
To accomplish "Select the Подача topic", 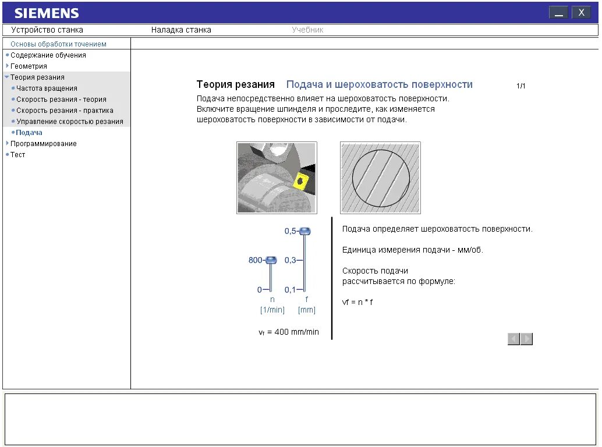I will 29,133.
